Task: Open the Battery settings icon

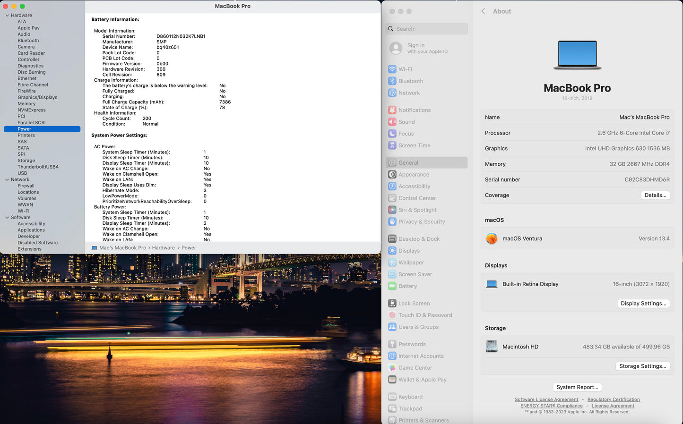Action: pyautogui.click(x=392, y=286)
